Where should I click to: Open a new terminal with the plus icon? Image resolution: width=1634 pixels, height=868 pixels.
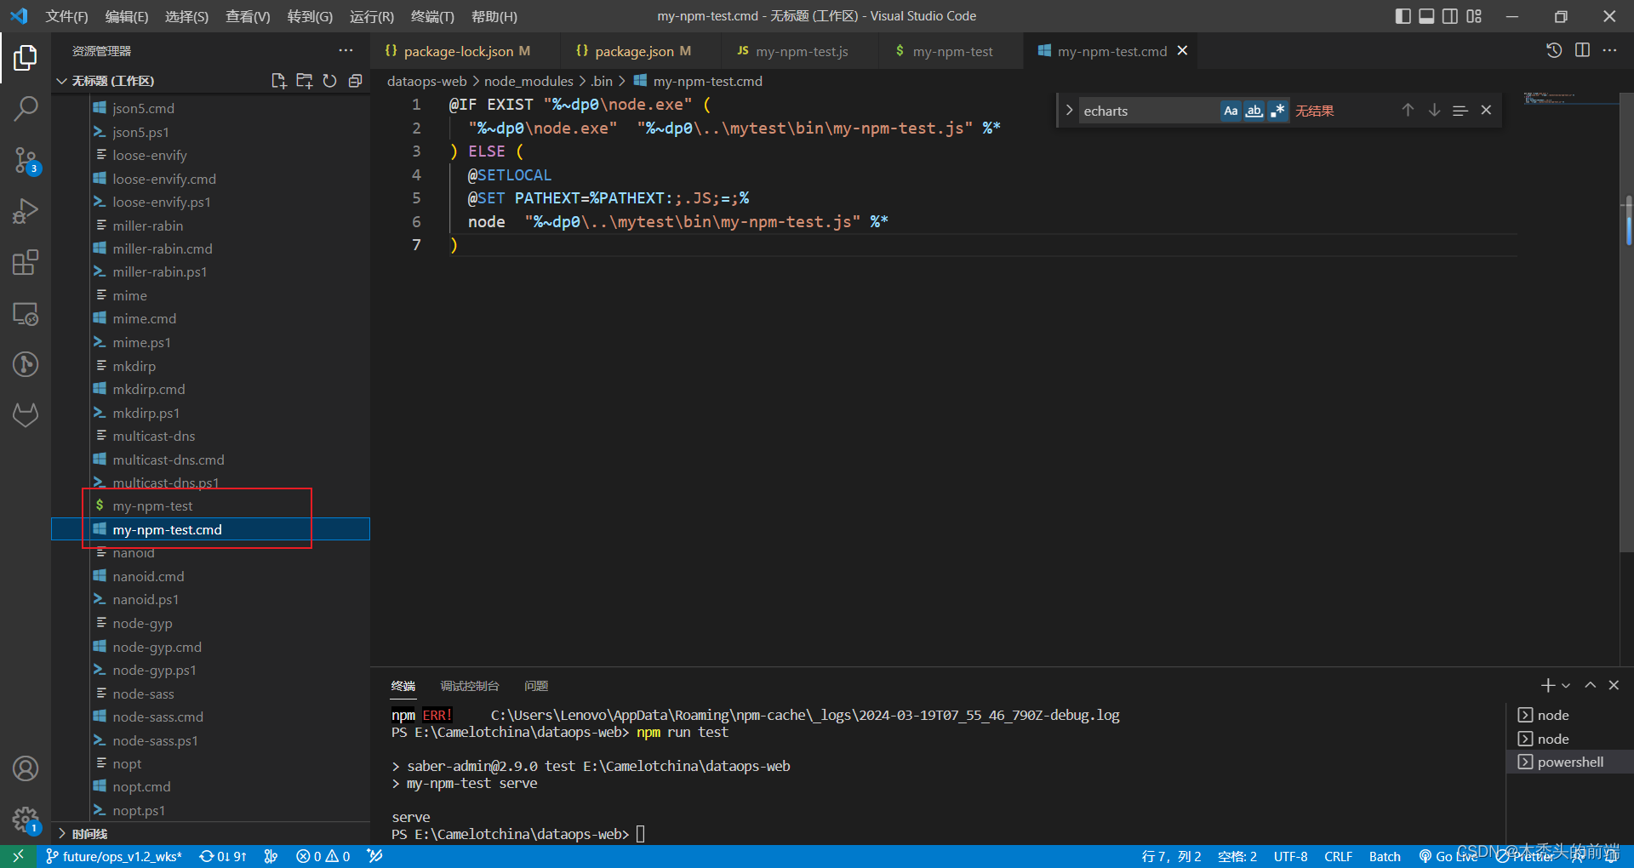(x=1547, y=685)
